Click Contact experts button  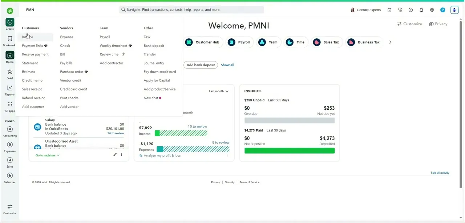tap(365, 10)
